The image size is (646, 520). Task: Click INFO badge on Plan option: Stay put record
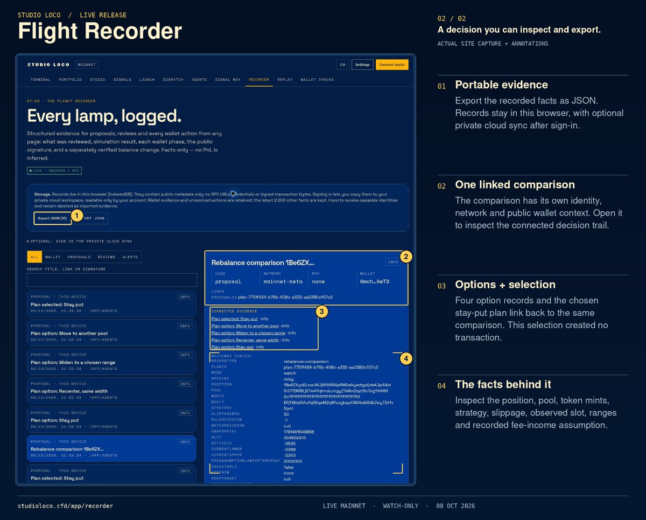point(185,413)
